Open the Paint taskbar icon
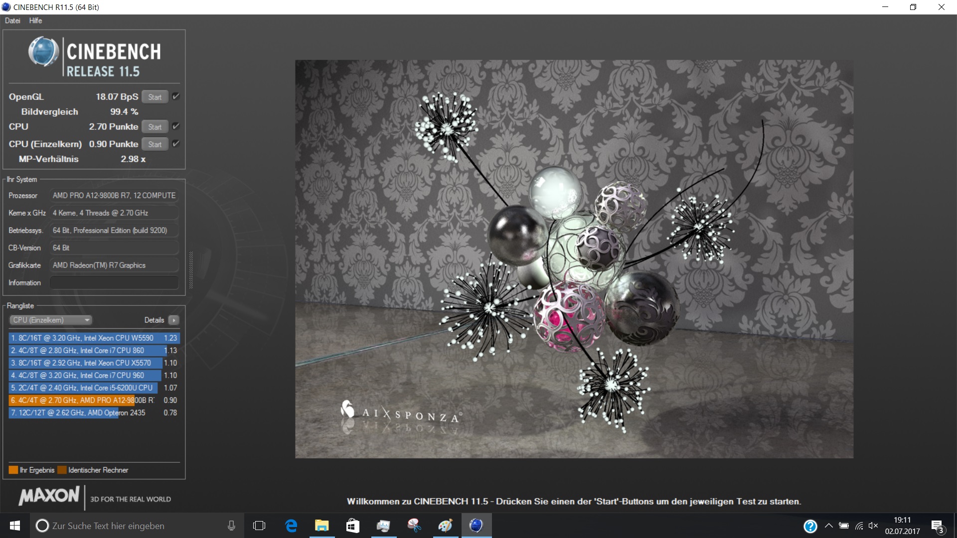Screen dimensions: 957x538 (445, 526)
